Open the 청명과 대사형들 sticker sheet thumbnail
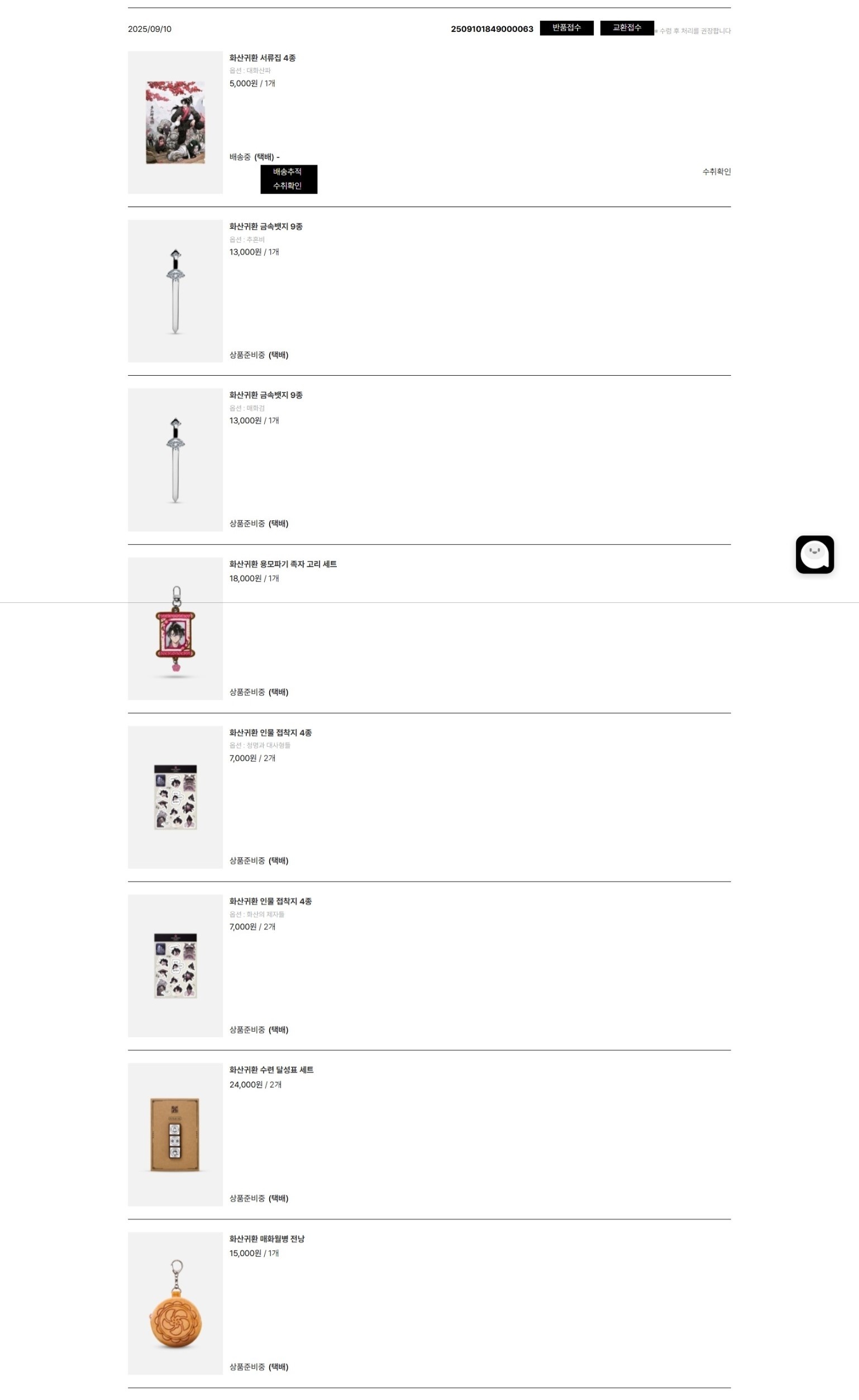 [x=175, y=797]
